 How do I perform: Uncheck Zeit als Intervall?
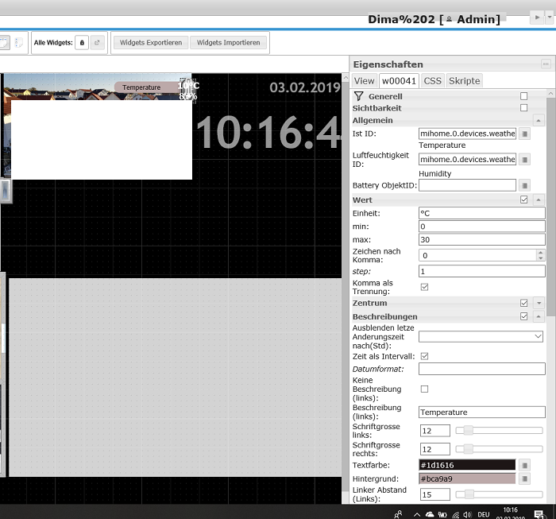(424, 356)
